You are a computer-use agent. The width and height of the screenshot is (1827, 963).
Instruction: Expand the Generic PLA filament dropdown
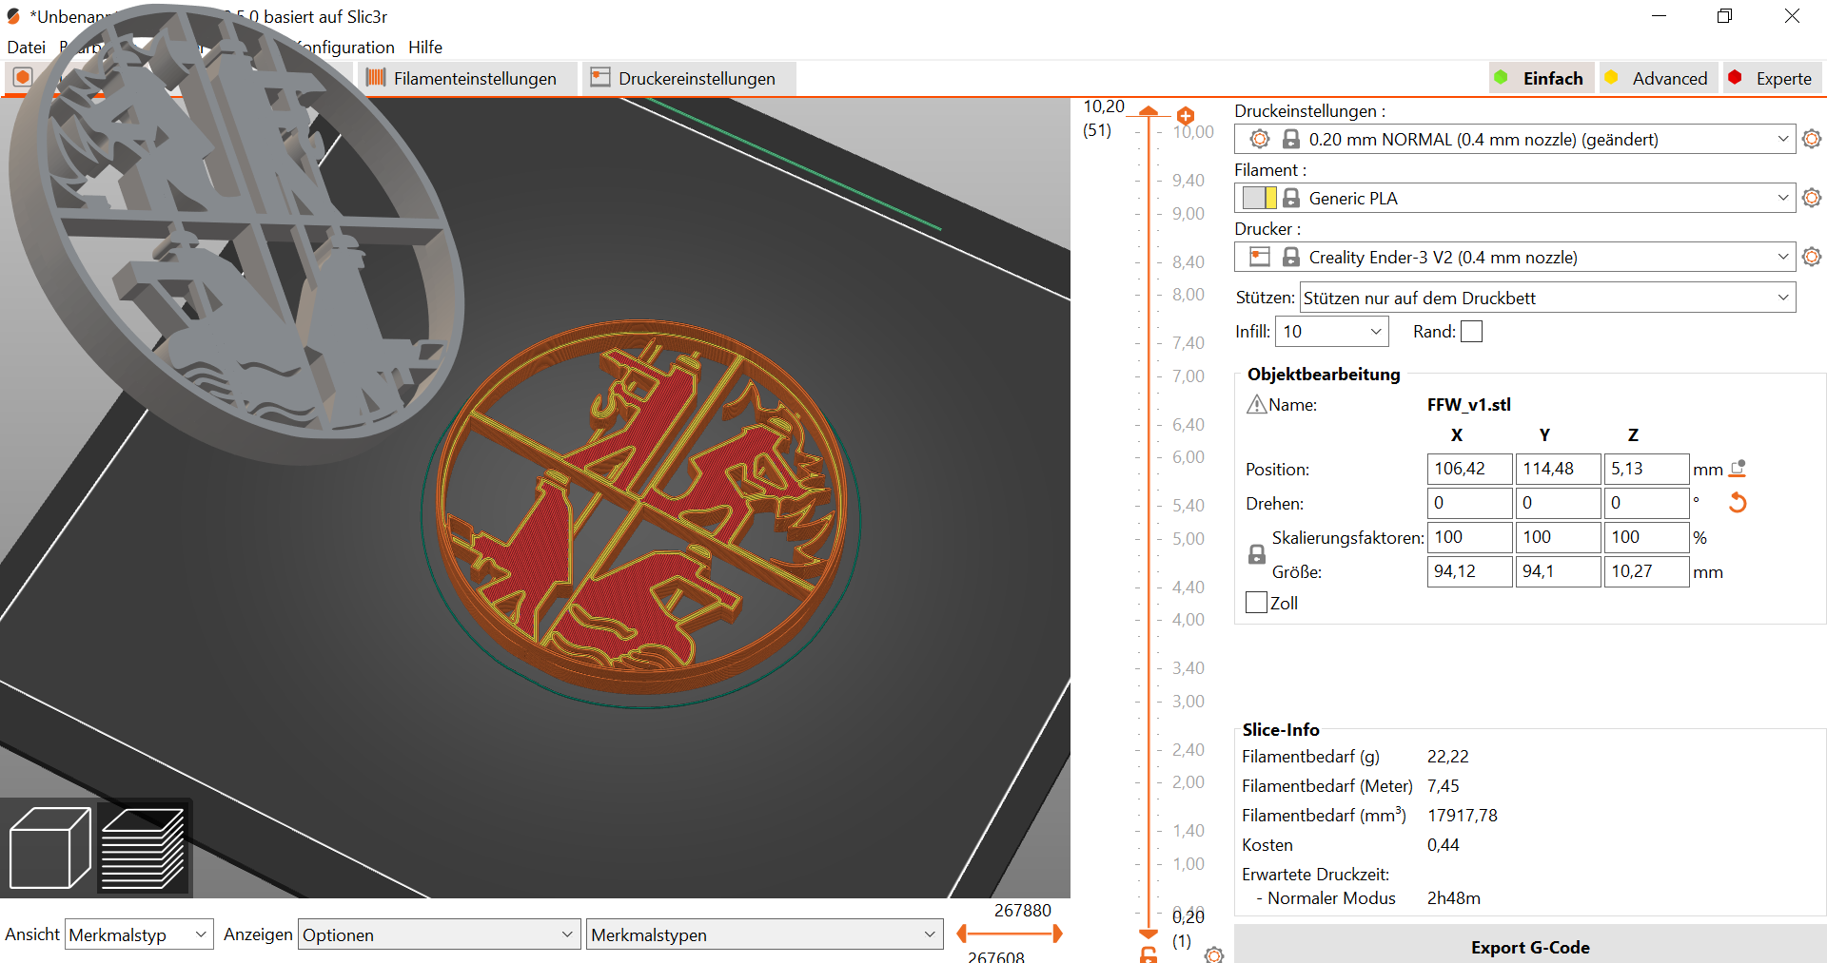point(1783,198)
